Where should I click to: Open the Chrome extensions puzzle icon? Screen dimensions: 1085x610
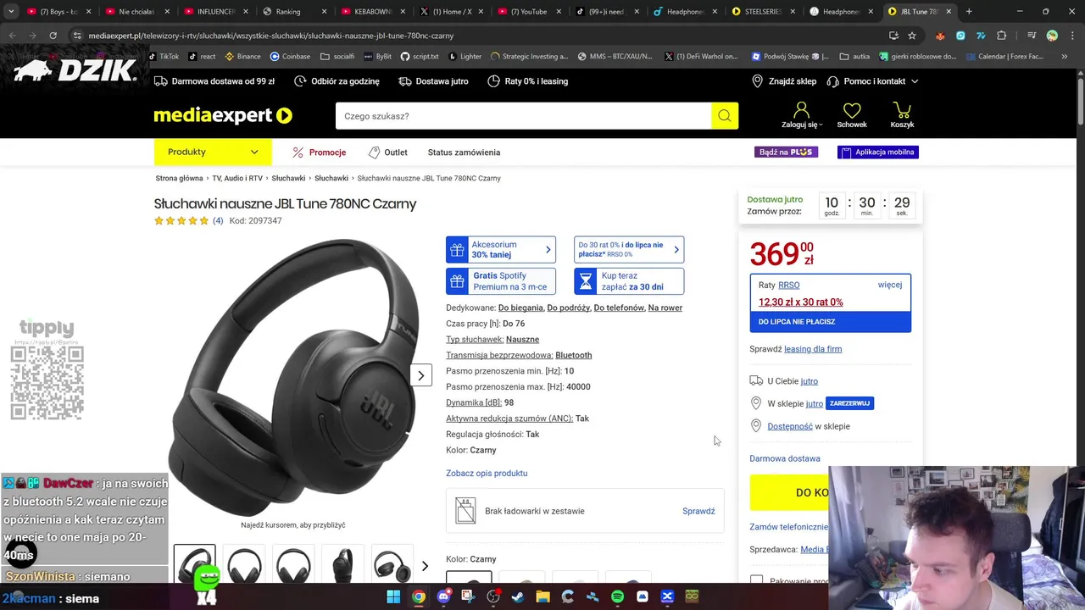click(x=1002, y=36)
